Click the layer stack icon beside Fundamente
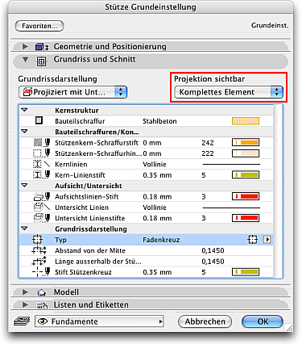The image size is (302, 344). point(23,321)
